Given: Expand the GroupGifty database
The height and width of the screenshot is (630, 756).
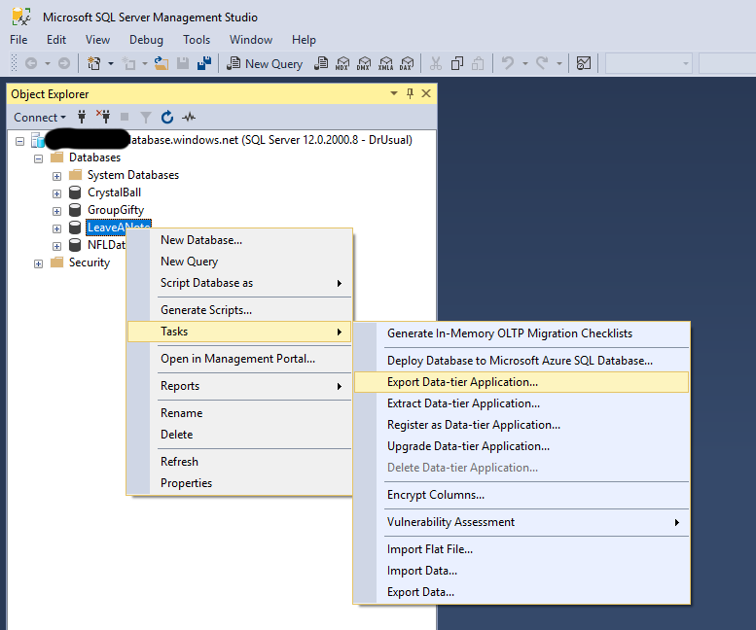Looking at the screenshot, I should coord(56,211).
